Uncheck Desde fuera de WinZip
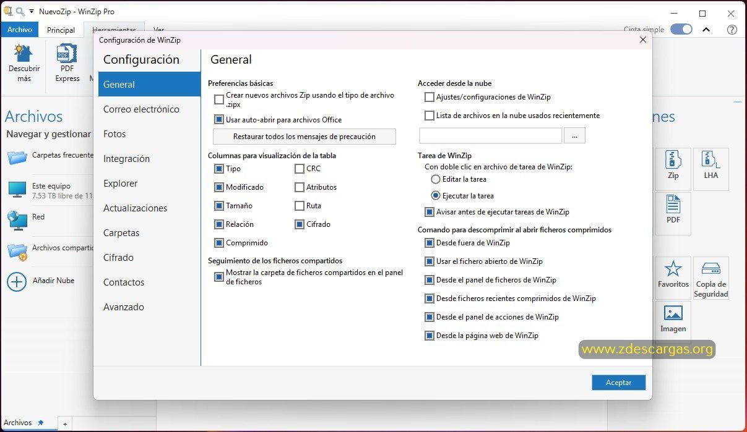747x432 pixels. point(430,243)
